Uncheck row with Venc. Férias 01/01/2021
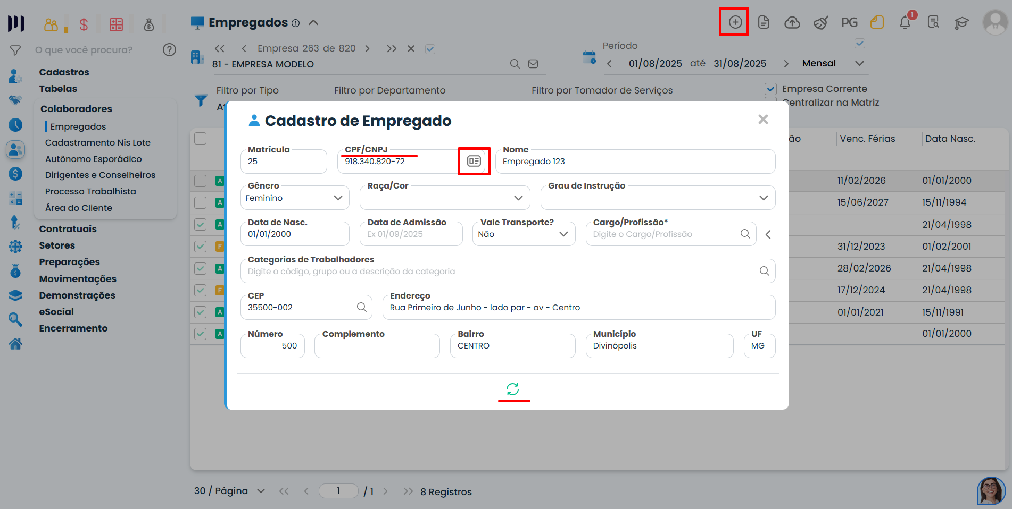The width and height of the screenshot is (1012, 509). tap(200, 312)
